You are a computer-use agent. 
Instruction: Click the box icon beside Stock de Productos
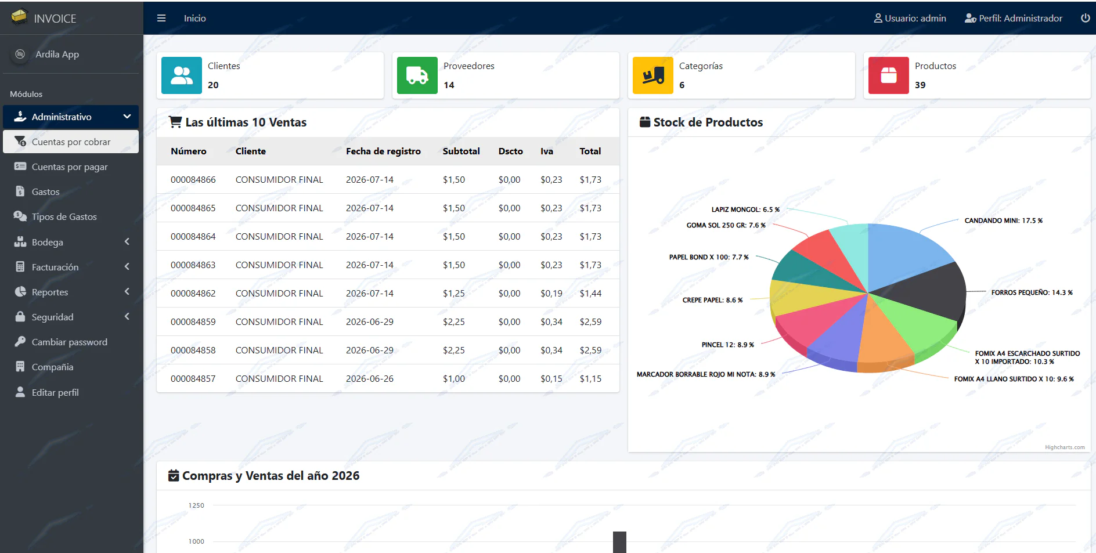645,122
